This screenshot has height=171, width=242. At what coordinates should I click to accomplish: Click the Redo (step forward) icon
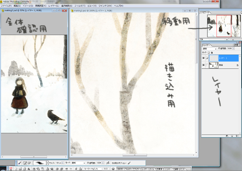[71, 169]
